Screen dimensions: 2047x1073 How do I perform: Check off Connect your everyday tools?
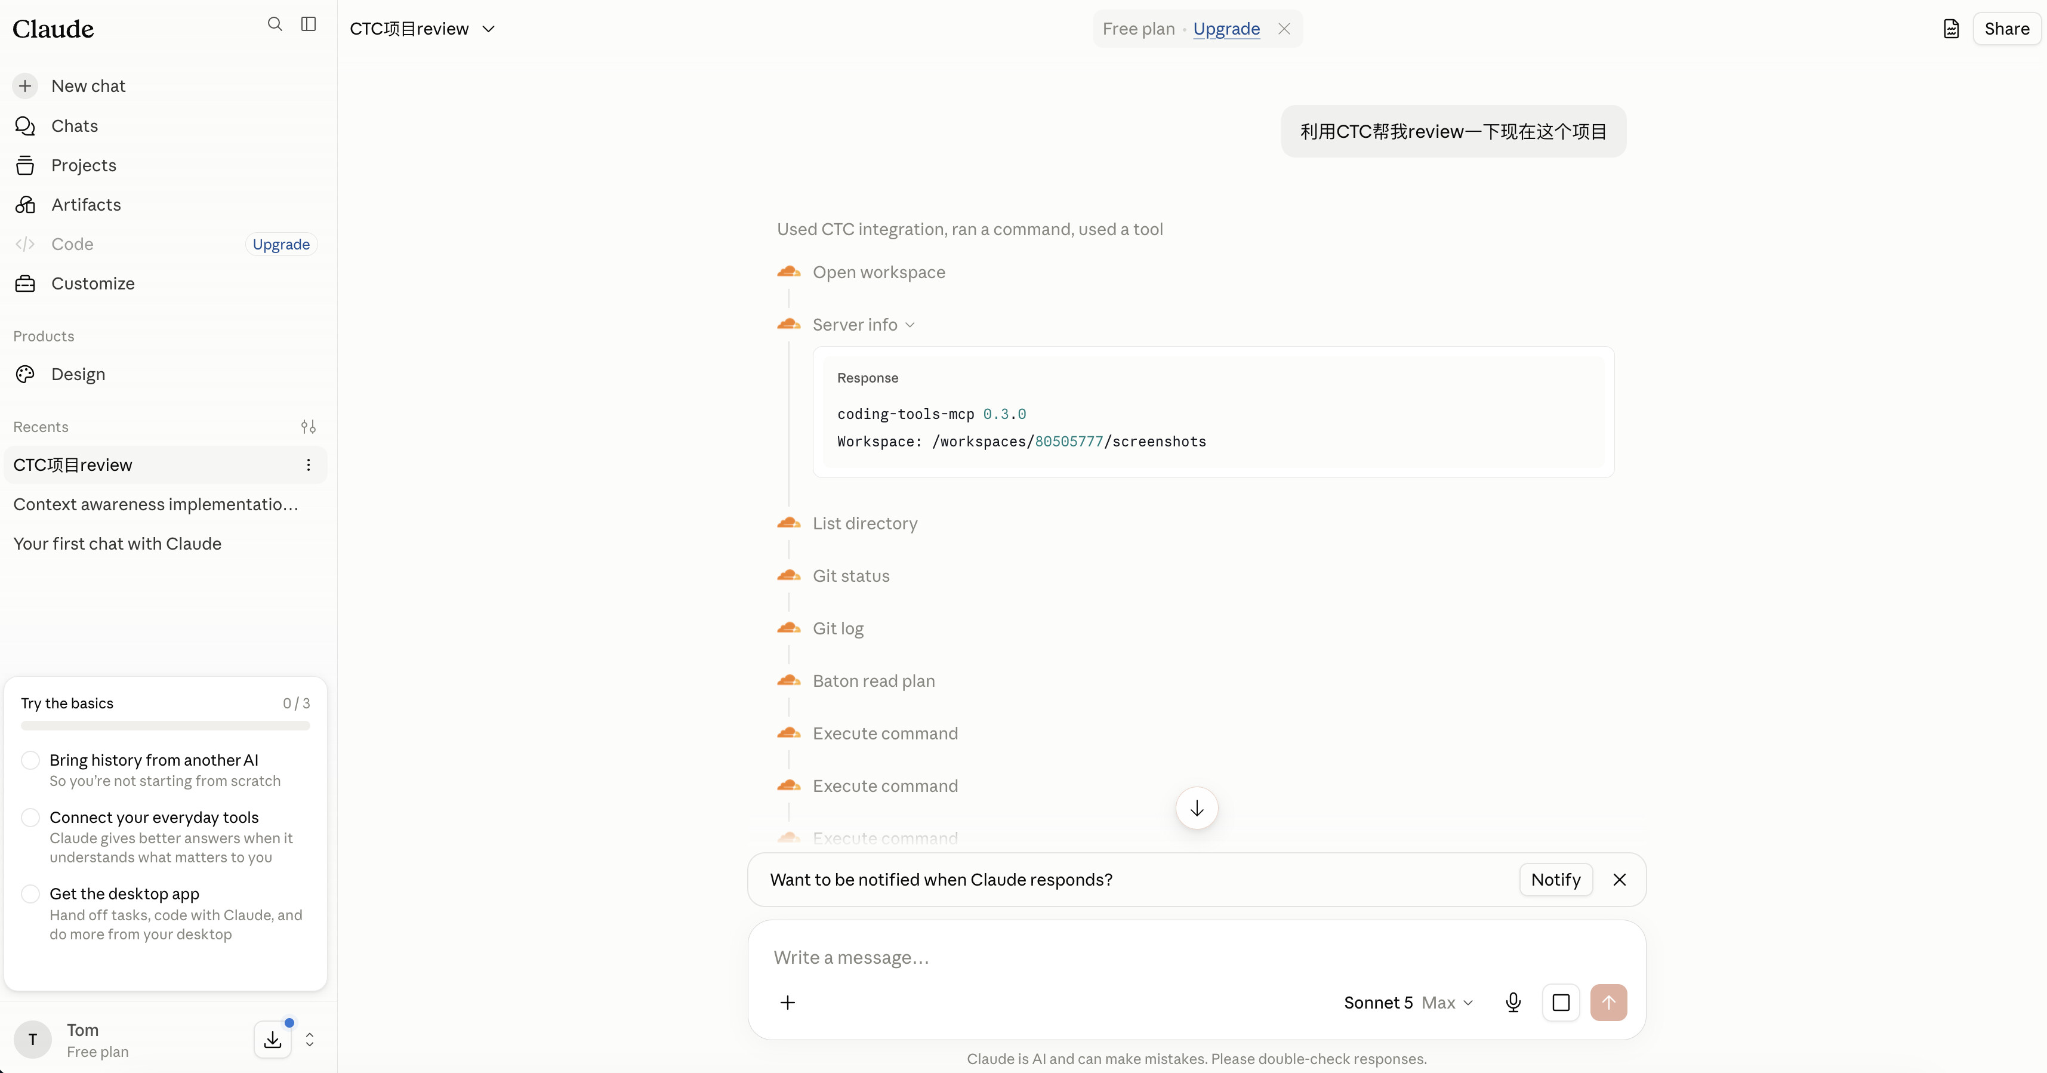coord(30,818)
